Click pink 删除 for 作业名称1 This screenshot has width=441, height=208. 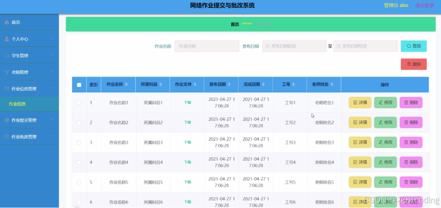click(x=411, y=102)
